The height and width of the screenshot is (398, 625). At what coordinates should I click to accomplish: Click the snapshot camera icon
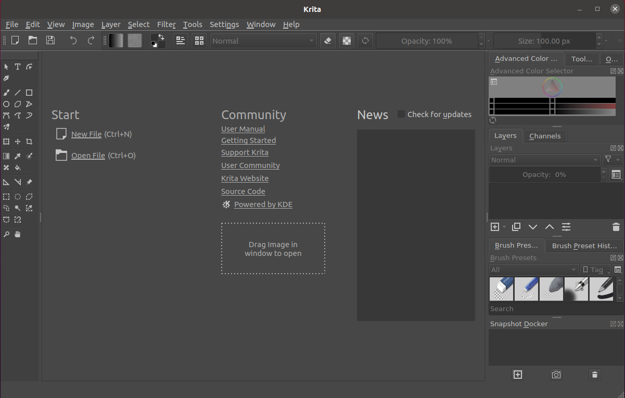tap(556, 375)
